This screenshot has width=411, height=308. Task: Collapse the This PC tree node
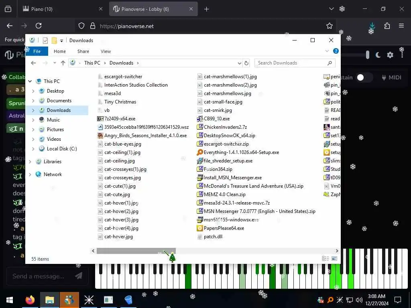click(x=30, y=81)
